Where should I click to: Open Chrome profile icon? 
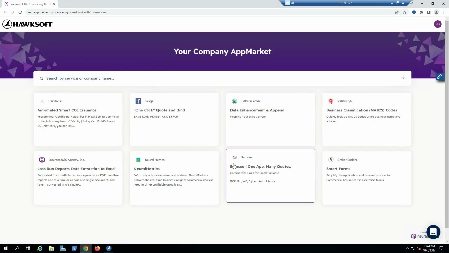436,12
